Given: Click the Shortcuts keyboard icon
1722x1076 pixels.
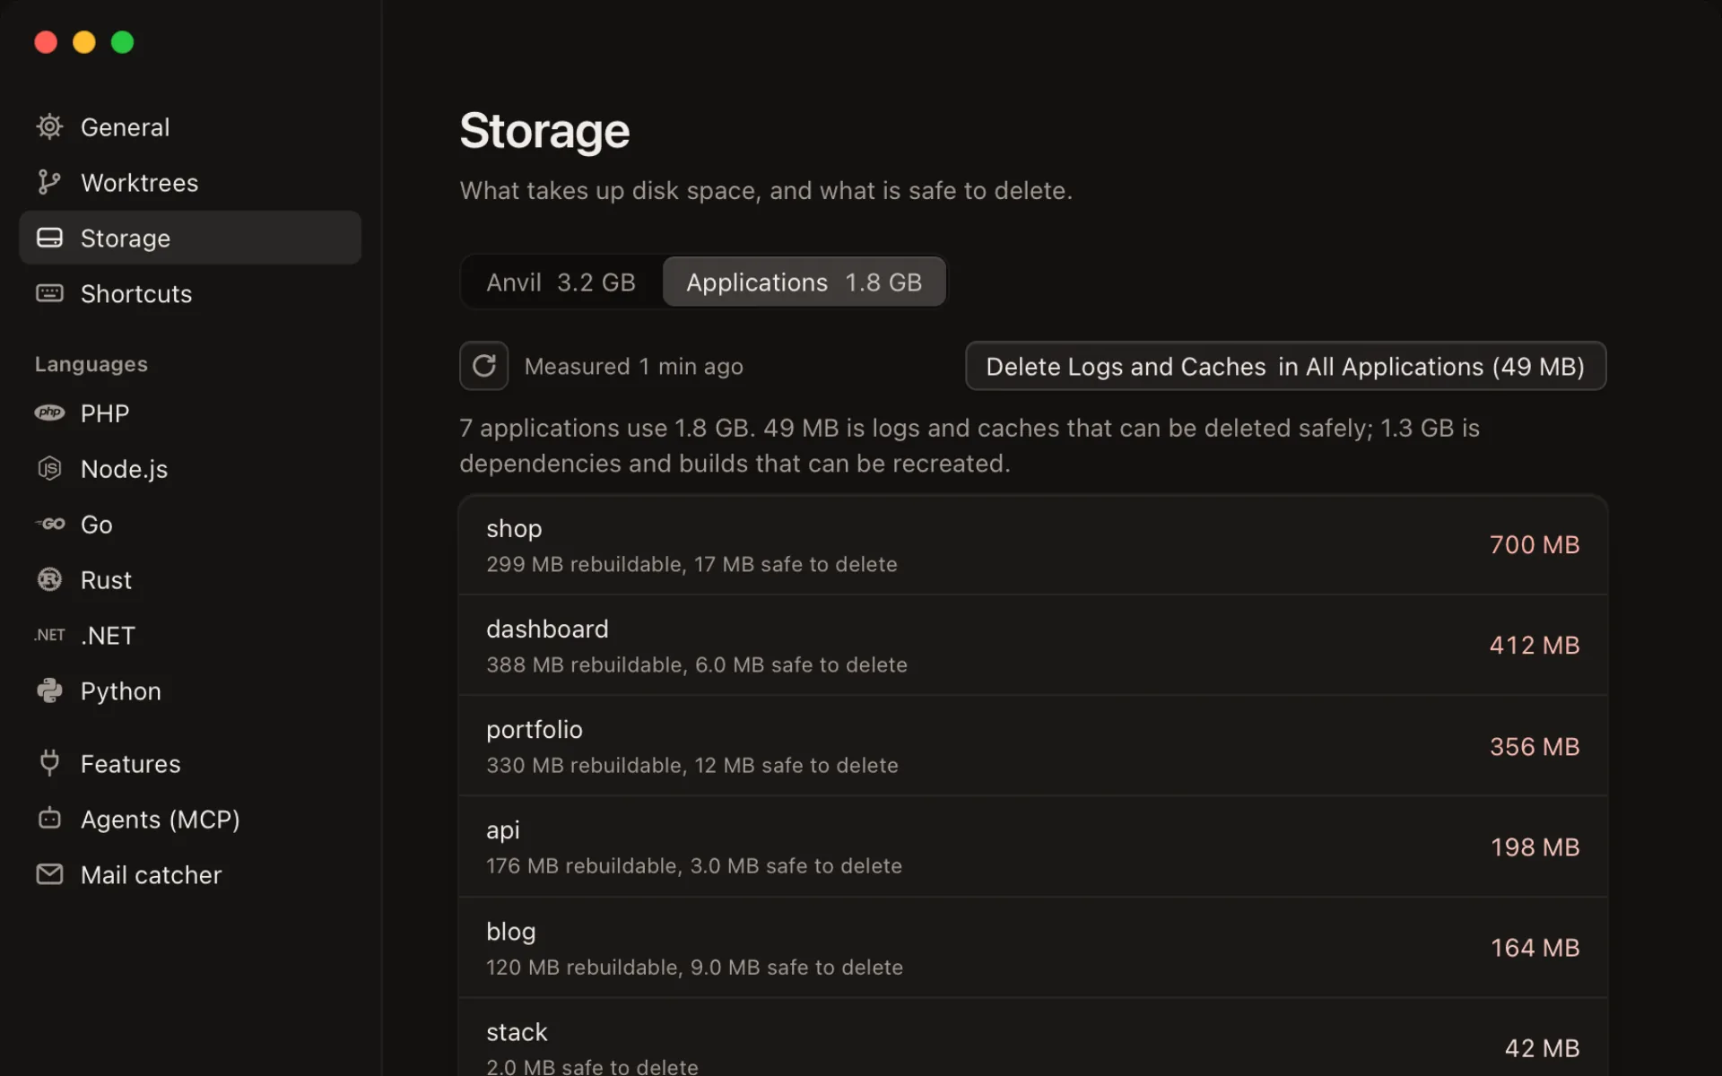Looking at the screenshot, I should click(x=49, y=293).
